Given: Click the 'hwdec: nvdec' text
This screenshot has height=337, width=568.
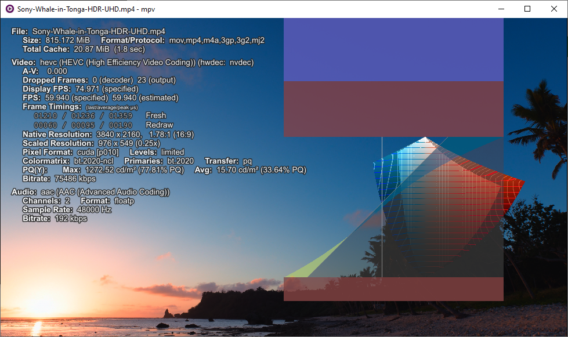Looking at the screenshot, I should pos(226,62).
